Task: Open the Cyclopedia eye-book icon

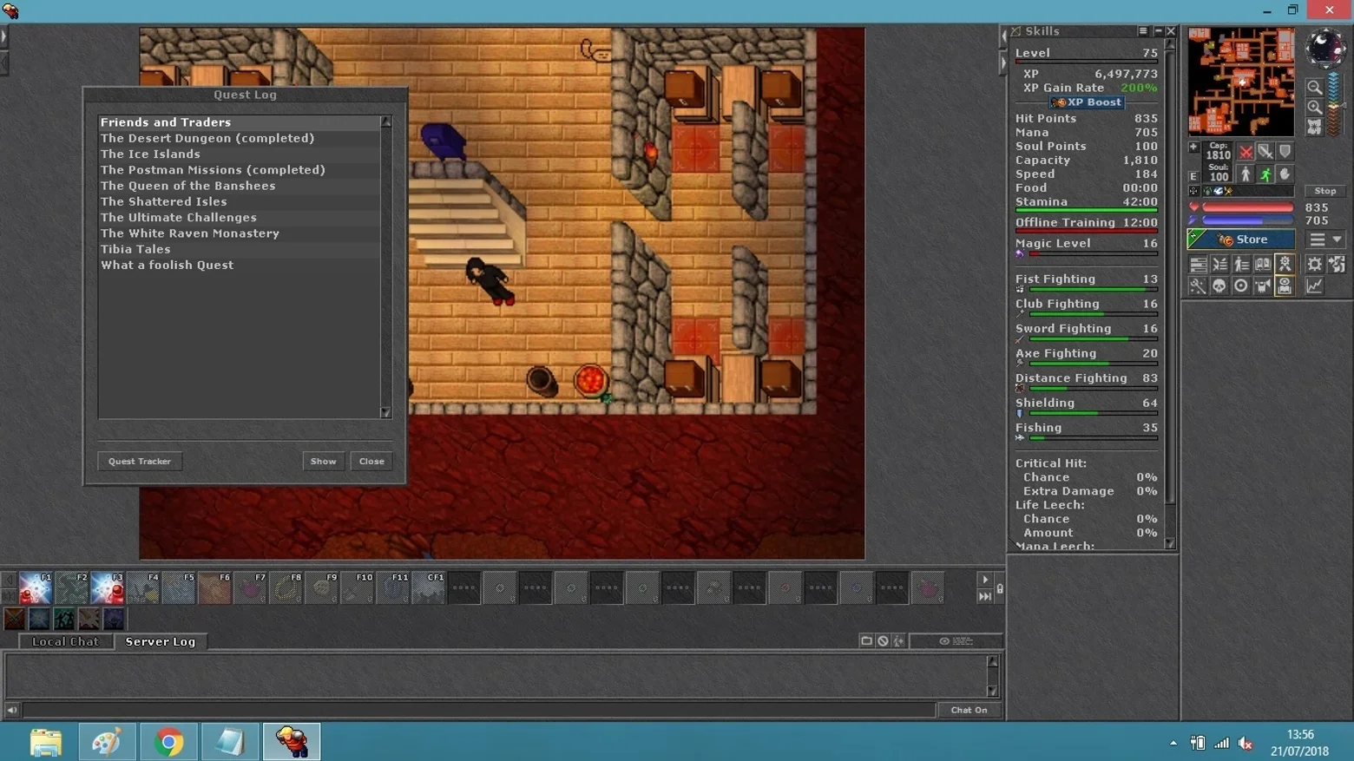Action: tap(1285, 286)
